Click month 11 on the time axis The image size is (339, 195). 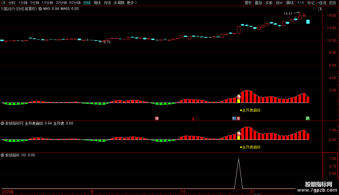[x=253, y=192]
